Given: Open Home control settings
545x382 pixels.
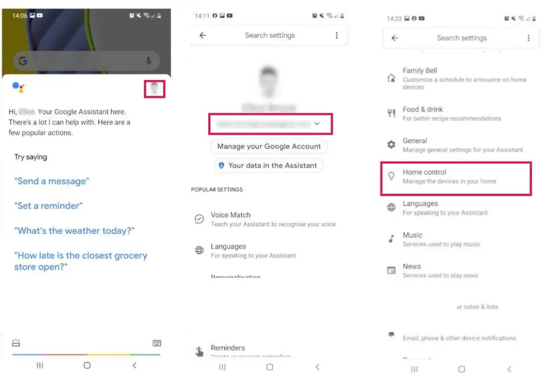Looking at the screenshot, I should click(x=456, y=178).
